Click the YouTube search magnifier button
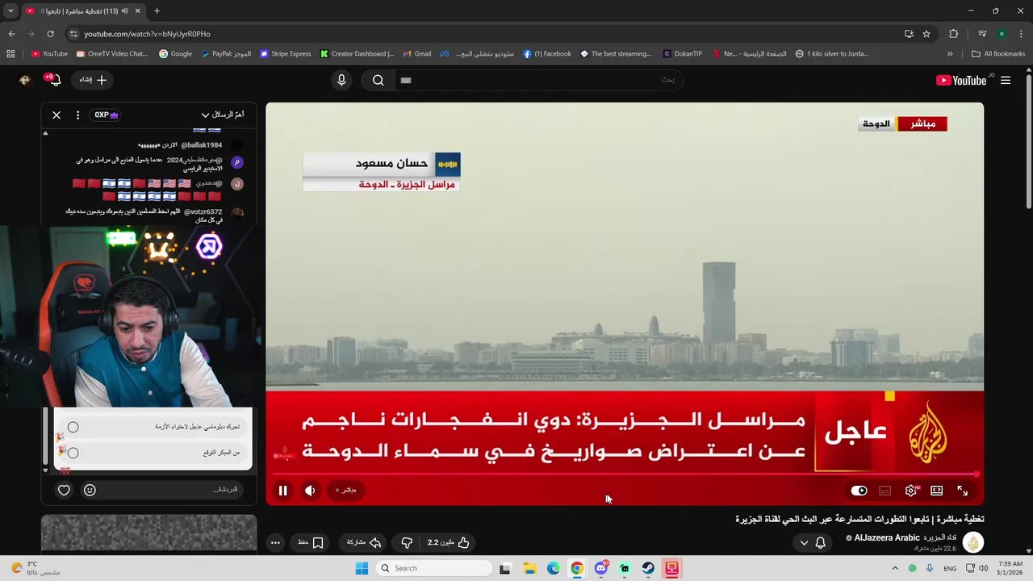 coord(378,80)
